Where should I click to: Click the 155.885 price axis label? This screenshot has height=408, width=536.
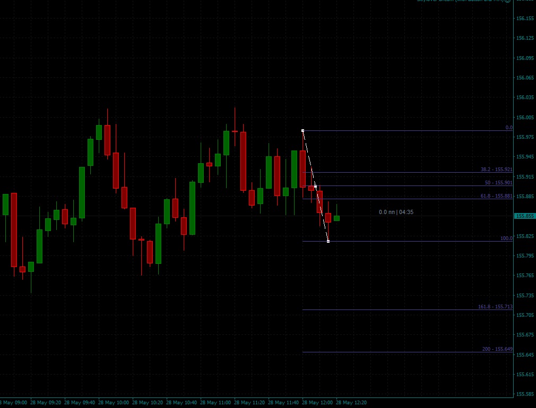[525, 197]
